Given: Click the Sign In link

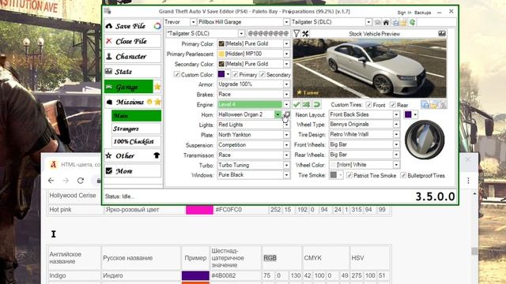Looking at the screenshot, I should tap(404, 13).
